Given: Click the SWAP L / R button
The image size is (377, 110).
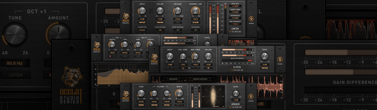Looking at the screenshot, I should [x=179, y=105].
